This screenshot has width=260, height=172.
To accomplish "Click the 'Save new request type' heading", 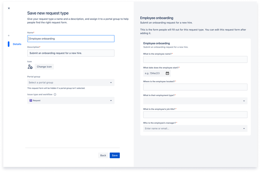I will pyautogui.click(x=48, y=13).
